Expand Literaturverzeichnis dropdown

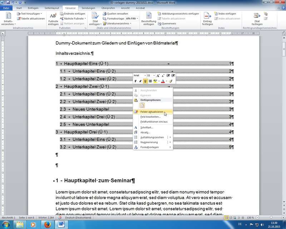coord(130,24)
